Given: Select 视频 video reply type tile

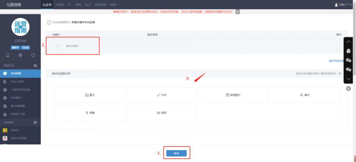Looking at the screenshot, I should [x=161, y=113].
